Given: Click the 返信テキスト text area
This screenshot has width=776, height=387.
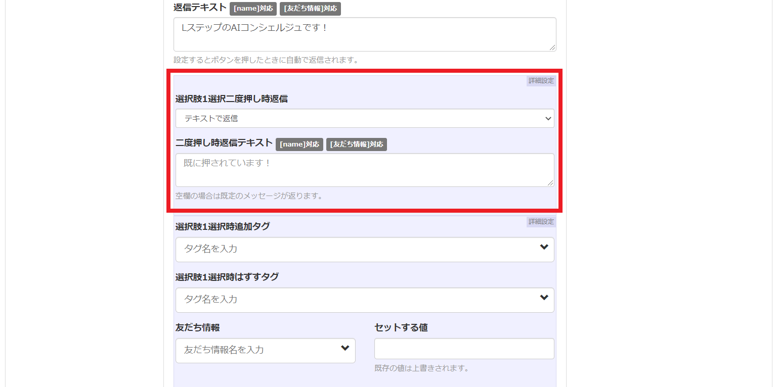Looking at the screenshot, I should [x=365, y=34].
